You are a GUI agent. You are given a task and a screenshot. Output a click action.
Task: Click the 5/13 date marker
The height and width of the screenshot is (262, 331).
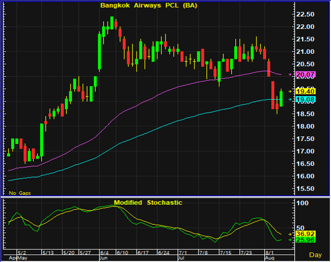click(48, 253)
